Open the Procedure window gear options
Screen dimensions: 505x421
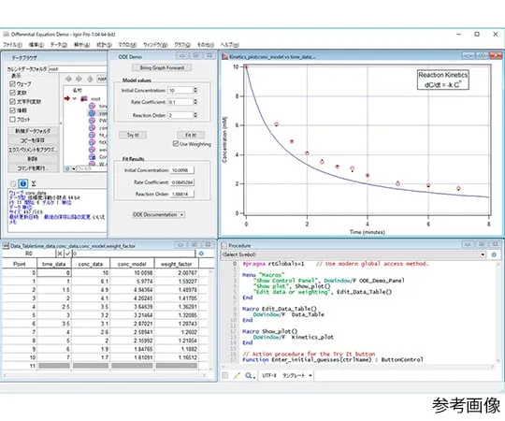(x=494, y=254)
